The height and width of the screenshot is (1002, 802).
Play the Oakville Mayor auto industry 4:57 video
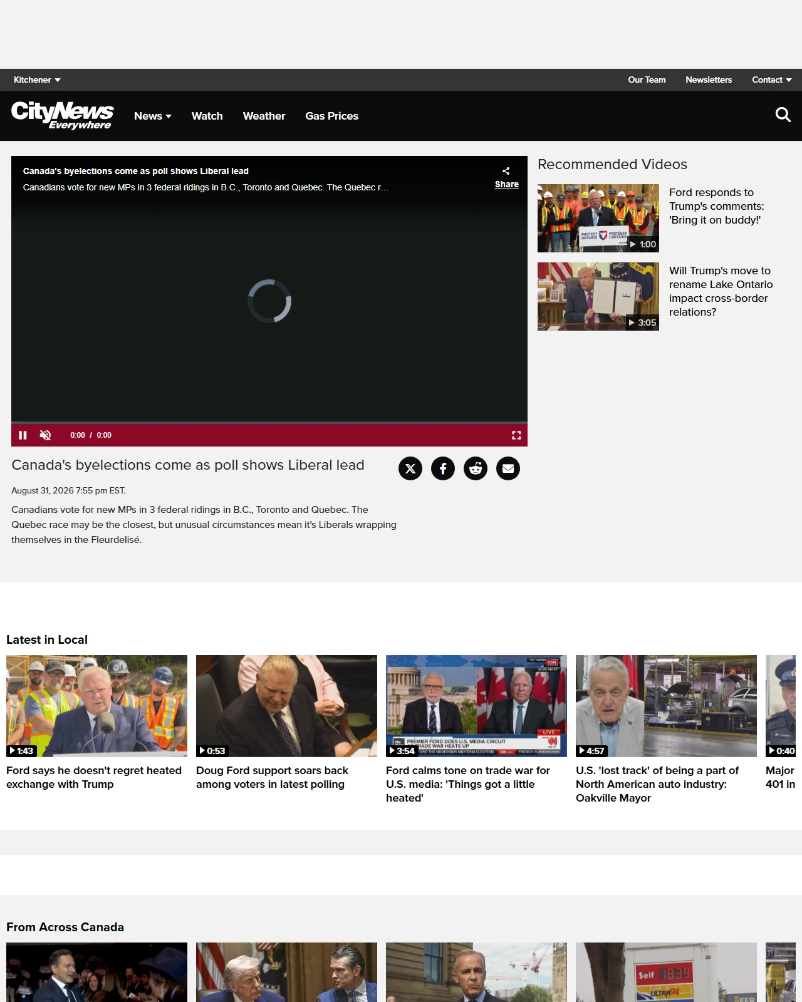click(x=666, y=706)
